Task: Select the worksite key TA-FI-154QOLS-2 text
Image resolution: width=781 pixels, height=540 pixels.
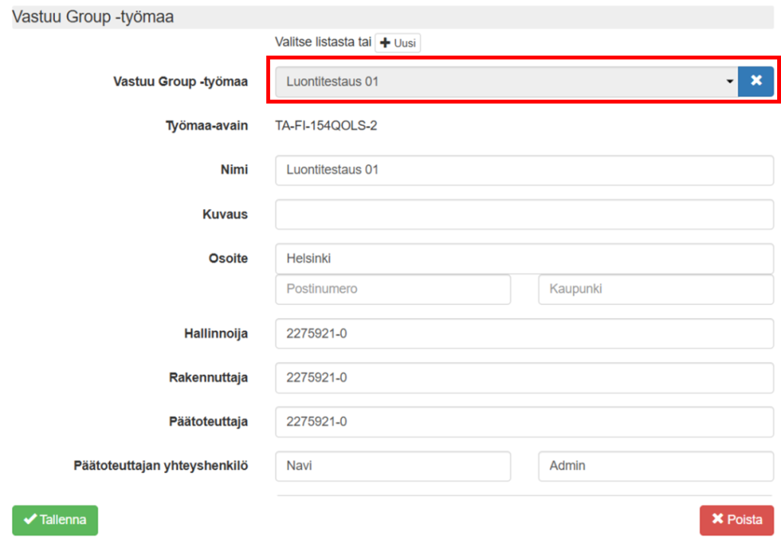Action: coord(326,126)
